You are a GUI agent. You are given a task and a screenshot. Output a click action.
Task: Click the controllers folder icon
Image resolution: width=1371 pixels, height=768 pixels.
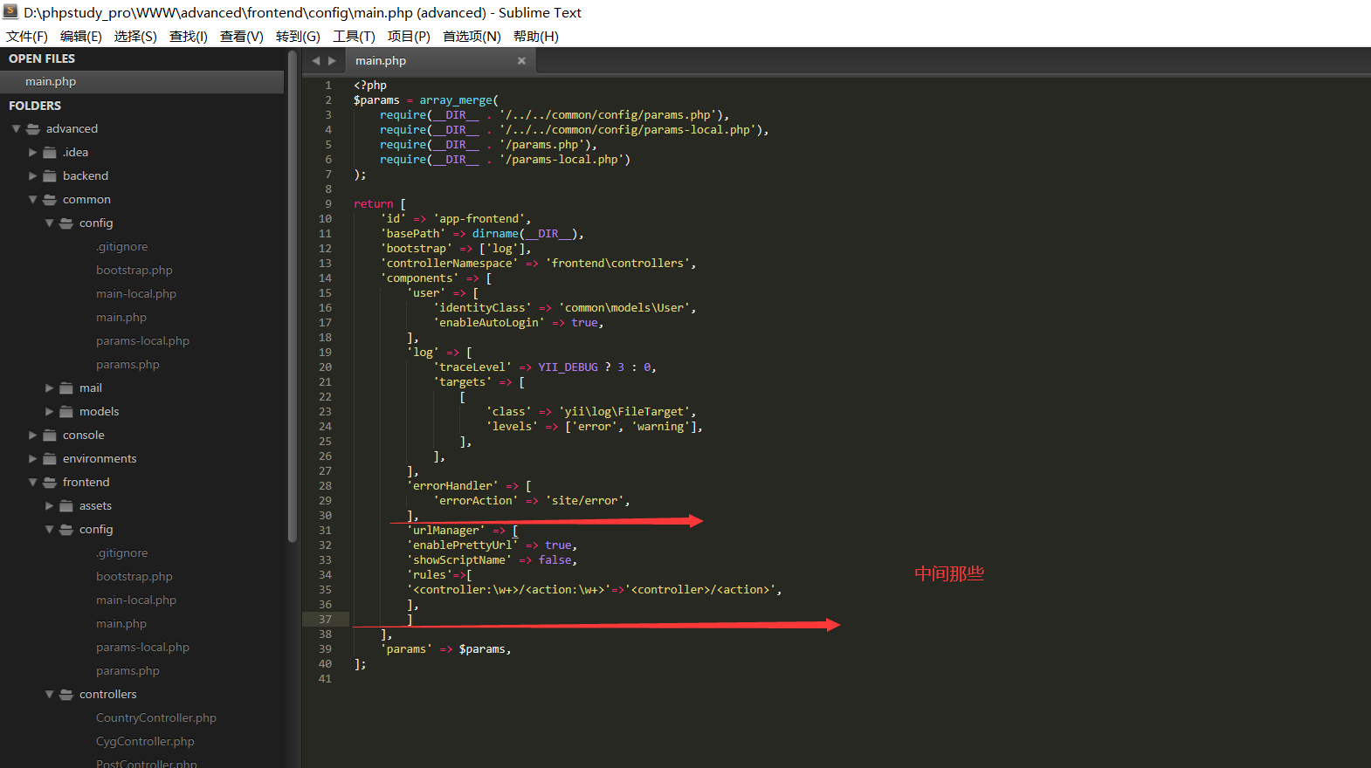(x=66, y=694)
